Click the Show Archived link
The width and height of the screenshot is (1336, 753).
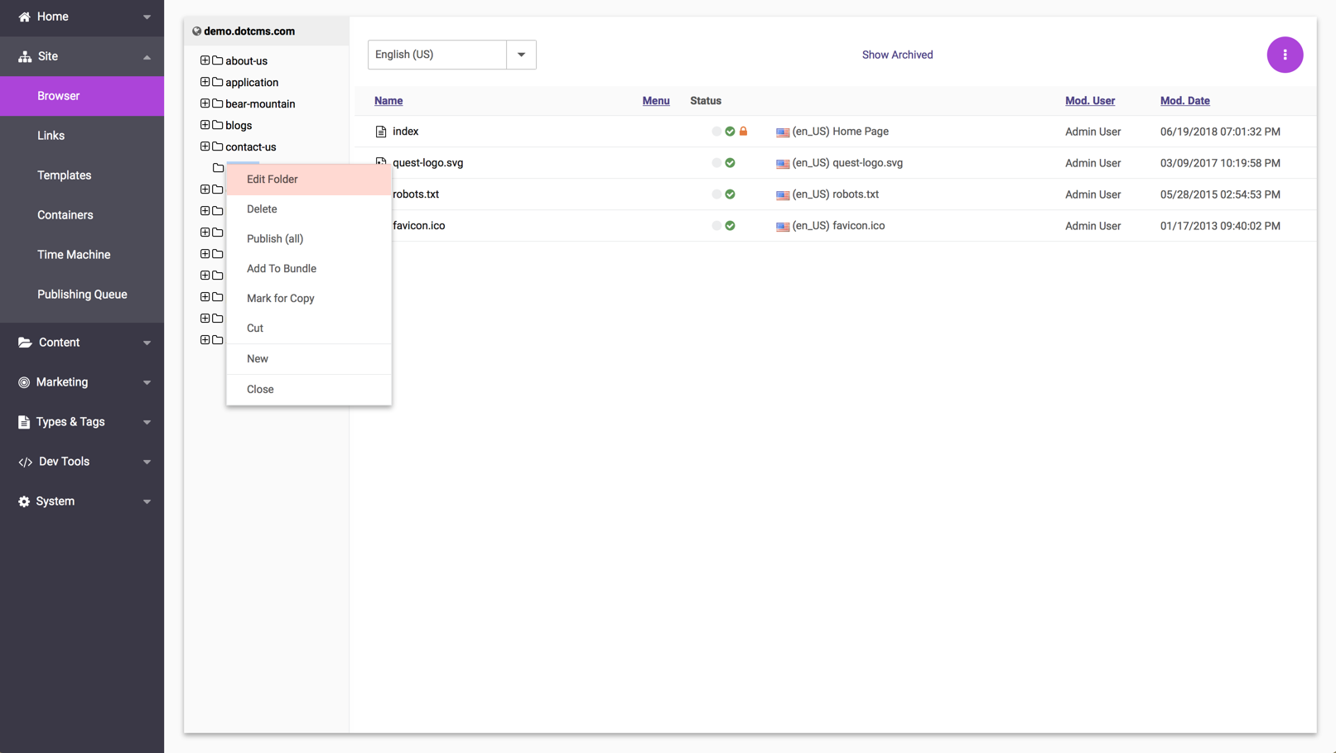[x=897, y=55]
